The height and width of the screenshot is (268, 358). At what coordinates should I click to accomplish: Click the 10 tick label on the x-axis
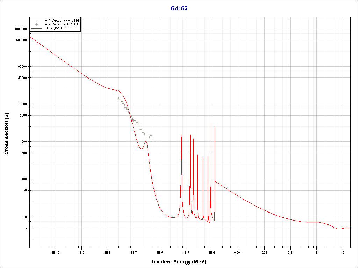[343, 252]
